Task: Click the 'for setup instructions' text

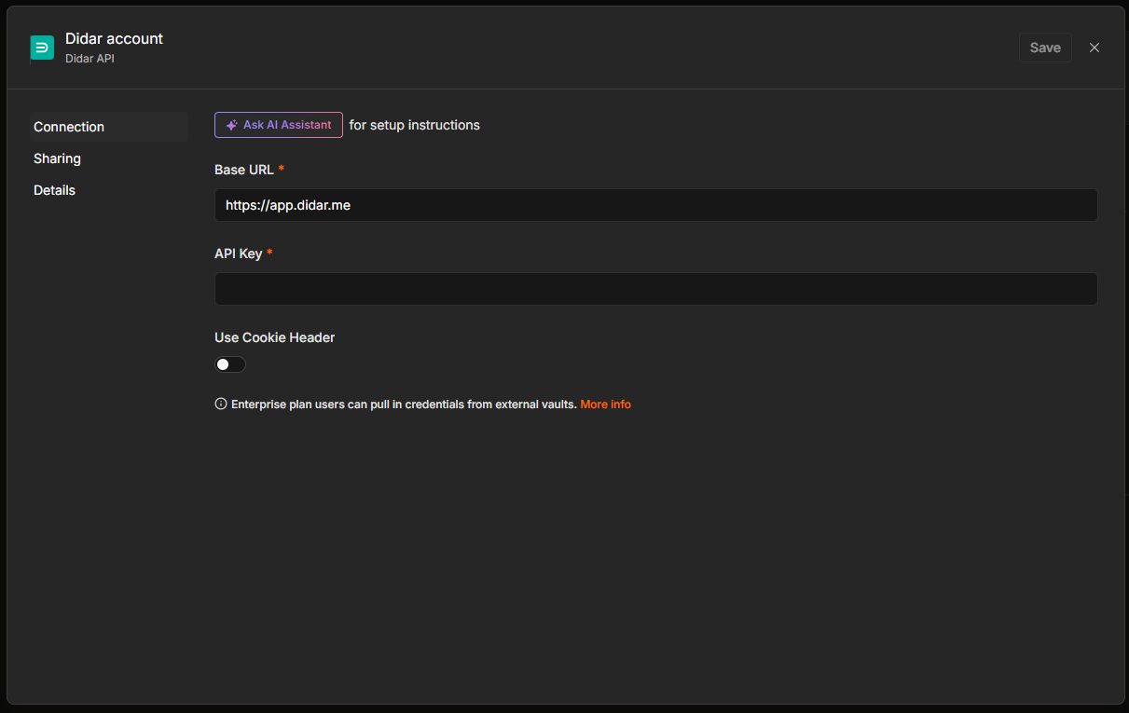Action: point(415,125)
